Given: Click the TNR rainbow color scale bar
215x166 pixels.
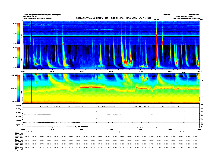Looking at the screenshot, I should pyautogui.click(x=18, y=88).
